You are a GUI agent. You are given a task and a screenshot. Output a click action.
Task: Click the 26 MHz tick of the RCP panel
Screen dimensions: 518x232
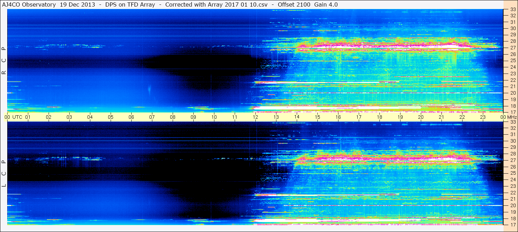coord(512,54)
